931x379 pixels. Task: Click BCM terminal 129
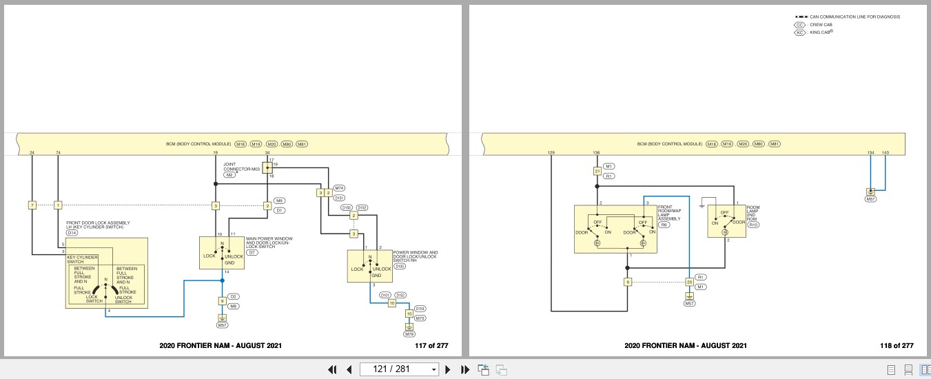[x=551, y=152]
